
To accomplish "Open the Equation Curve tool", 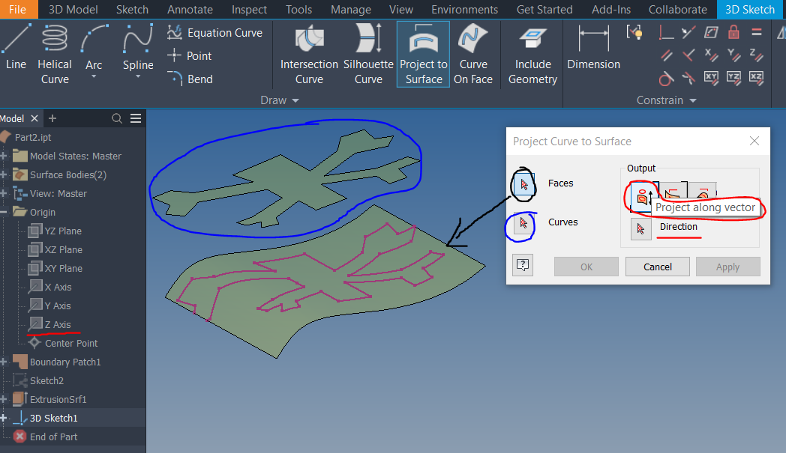I will coord(216,32).
